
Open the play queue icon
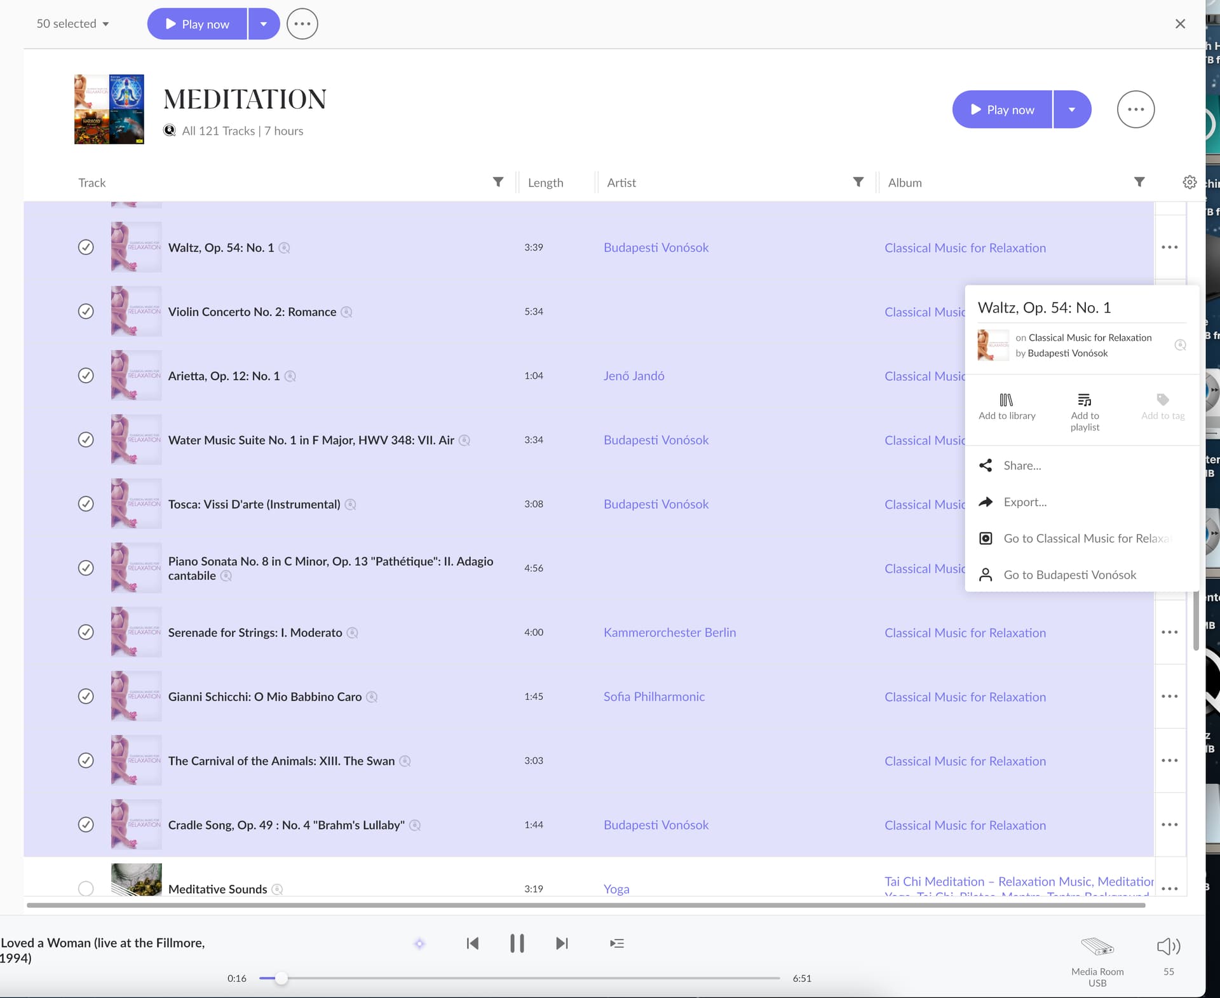coord(616,943)
